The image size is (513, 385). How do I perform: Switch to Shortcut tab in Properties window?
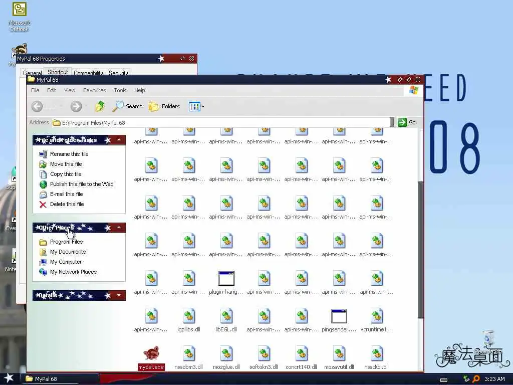pos(58,72)
